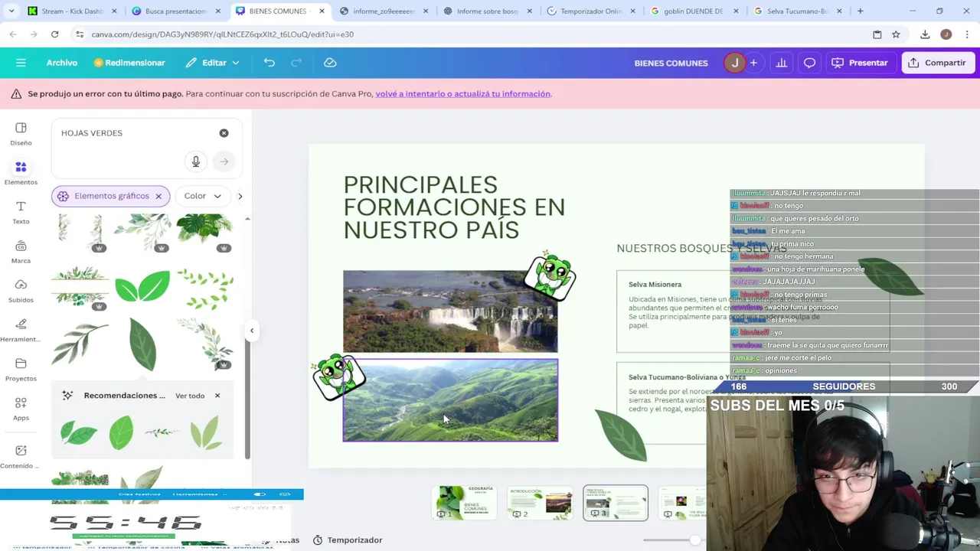Insert the dark green single leaf graphic
Viewport: 980px width, 551px height.
coord(142,344)
